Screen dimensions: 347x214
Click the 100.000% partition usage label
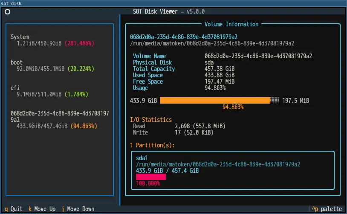tap(148, 183)
